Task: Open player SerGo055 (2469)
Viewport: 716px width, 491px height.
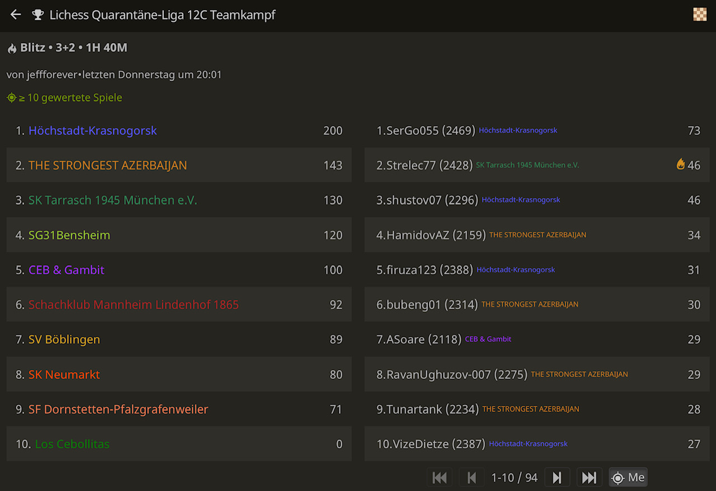Action: coord(537,130)
